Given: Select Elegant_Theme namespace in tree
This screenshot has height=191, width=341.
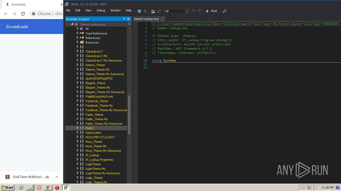Looking at the screenshot, I should [95, 83].
